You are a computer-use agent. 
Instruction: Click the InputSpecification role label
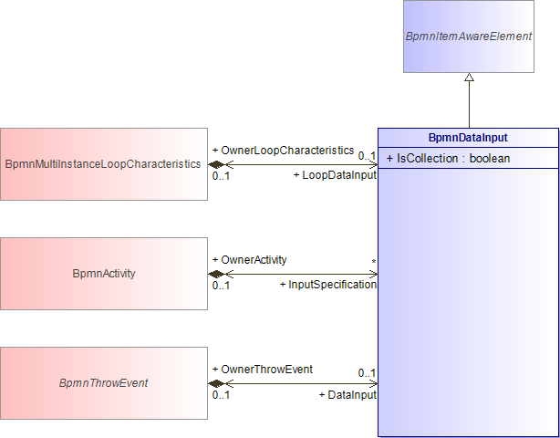(x=328, y=285)
